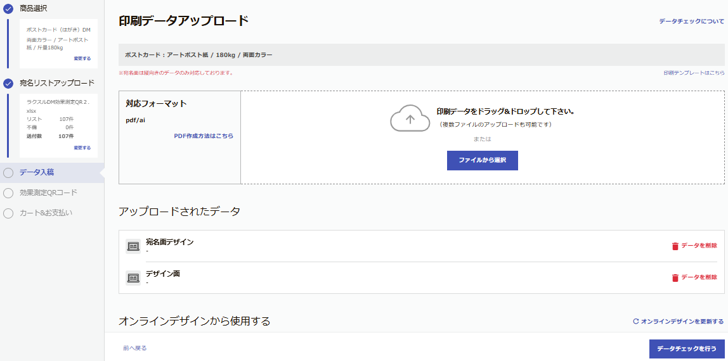Go back with 前へ戻る
The width and height of the screenshot is (728, 361).
(x=135, y=348)
